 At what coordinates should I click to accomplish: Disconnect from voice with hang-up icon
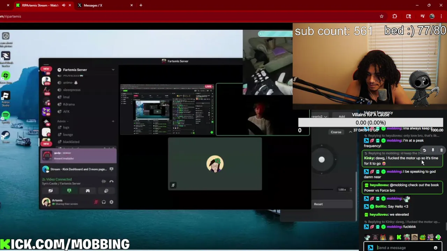pyautogui.click(x=111, y=181)
